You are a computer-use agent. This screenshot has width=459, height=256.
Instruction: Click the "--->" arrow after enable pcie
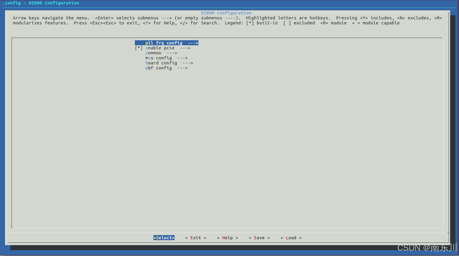coord(185,48)
